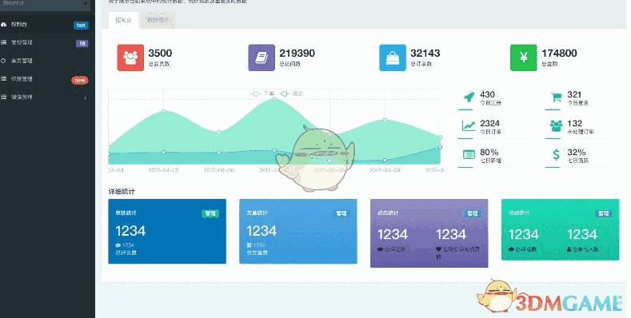631x318 pixels.
Task: Open 单页管理 in the sidebar menu
Action: 47,61
